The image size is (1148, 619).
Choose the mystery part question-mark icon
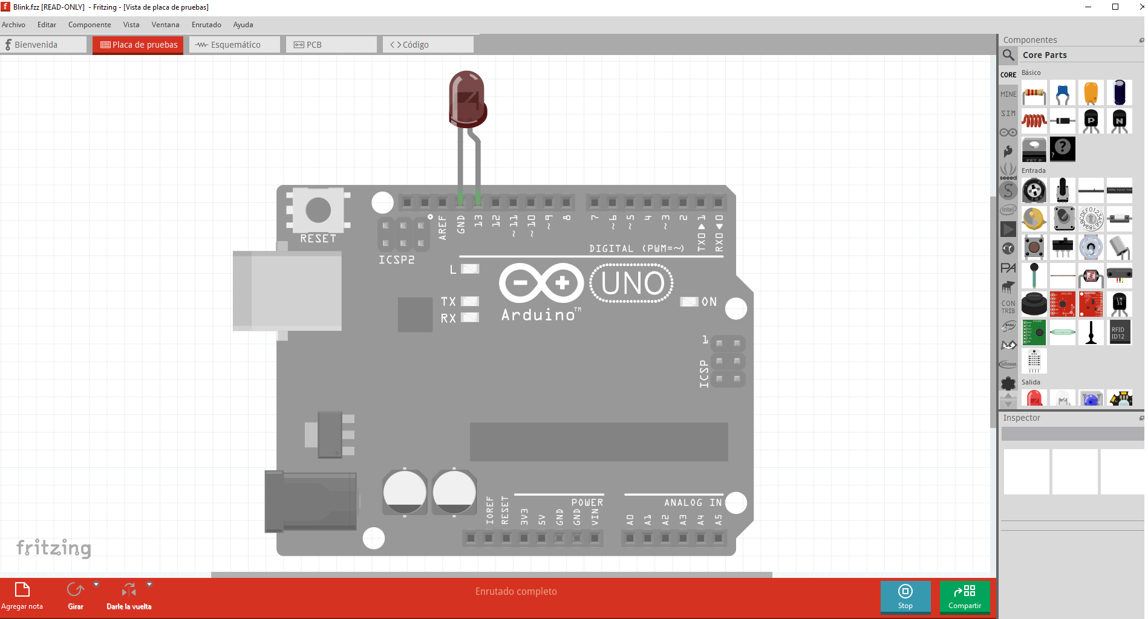coord(1062,148)
